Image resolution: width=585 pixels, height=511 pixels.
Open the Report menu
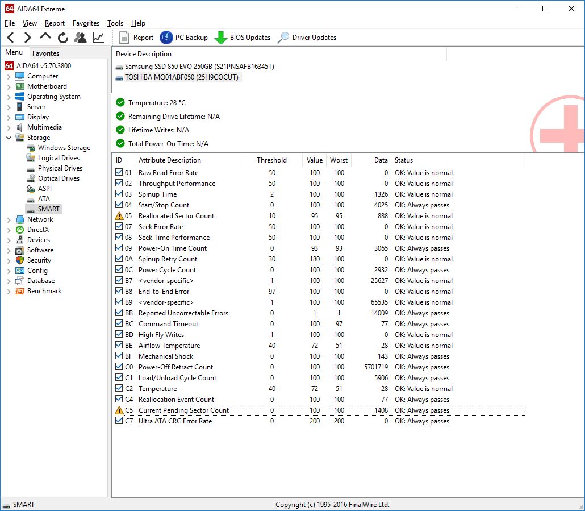55,23
